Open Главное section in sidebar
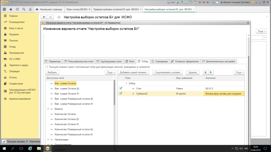Screen dimensions: 271x152 click(13, 16)
